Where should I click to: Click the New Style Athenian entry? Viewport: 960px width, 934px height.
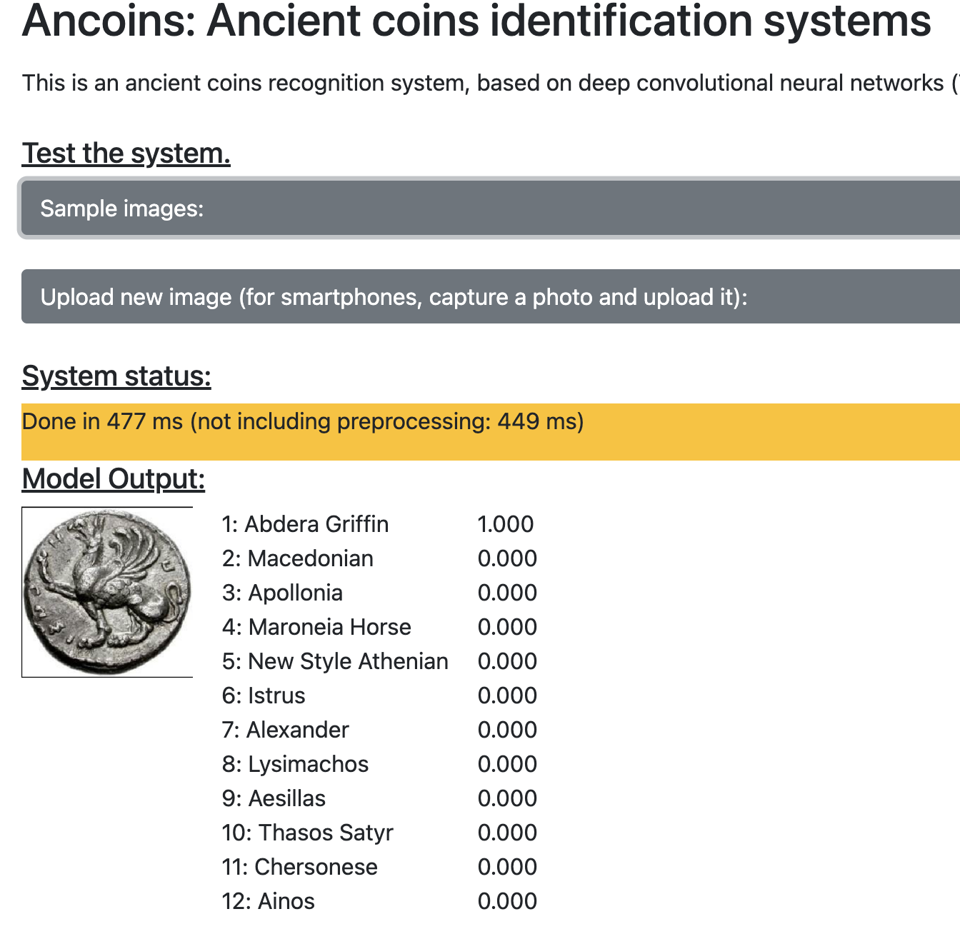coord(335,661)
